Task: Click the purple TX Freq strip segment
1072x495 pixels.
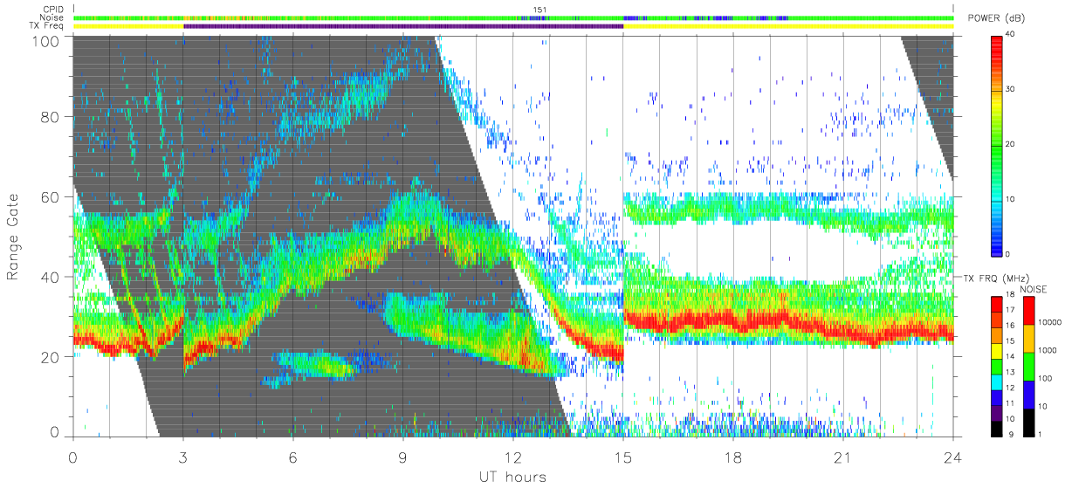Action: (403, 26)
